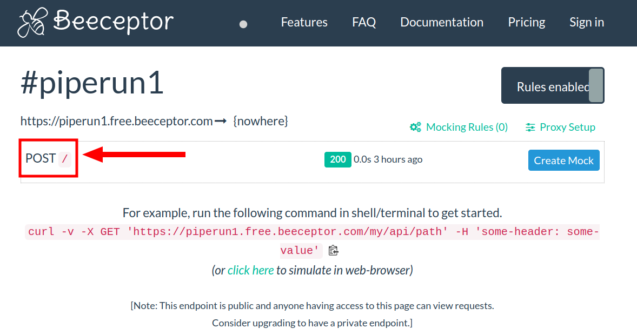Click the #piperun1 endpoint heading
This screenshot has width=637, height=335.
92,84
